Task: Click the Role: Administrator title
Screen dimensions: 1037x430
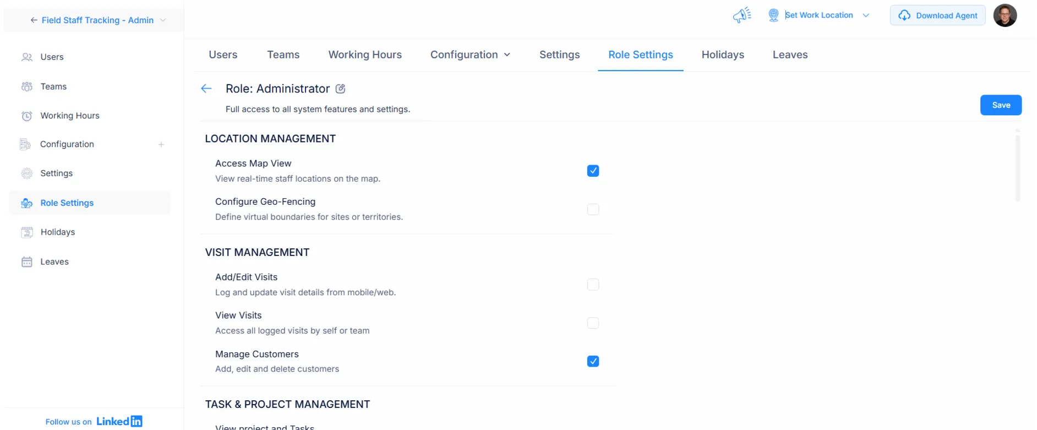Action: click(277, 89)
